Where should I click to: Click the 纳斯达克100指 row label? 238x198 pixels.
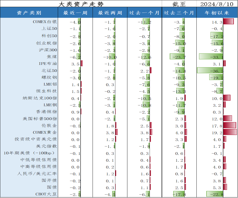click(40, 98)
